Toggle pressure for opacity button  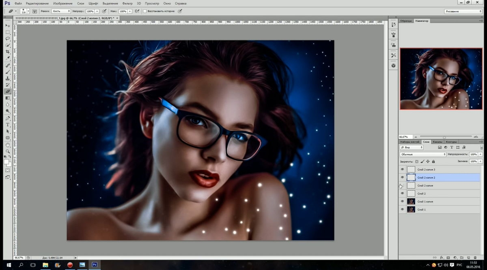pos(105,11)
